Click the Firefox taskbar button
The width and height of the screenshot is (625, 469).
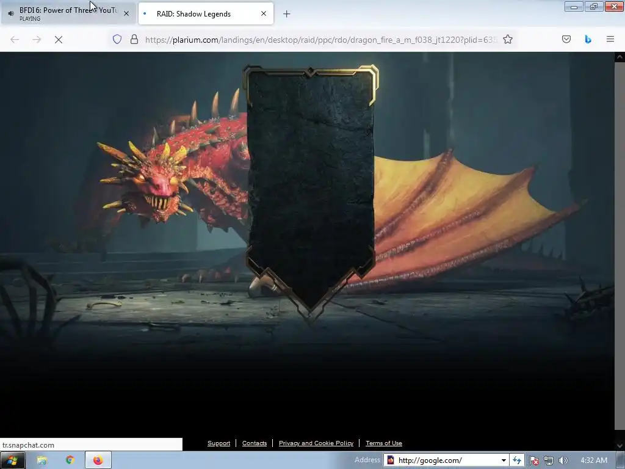tap(98, 460)
